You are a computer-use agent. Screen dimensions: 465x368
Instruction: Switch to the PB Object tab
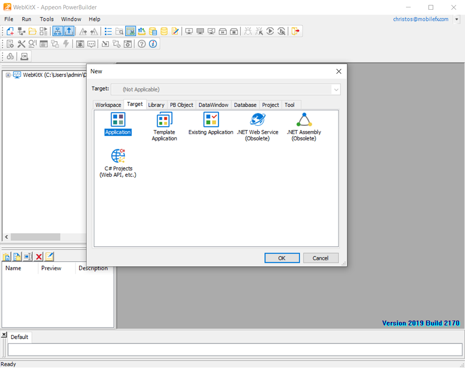[x=181, y=105]
